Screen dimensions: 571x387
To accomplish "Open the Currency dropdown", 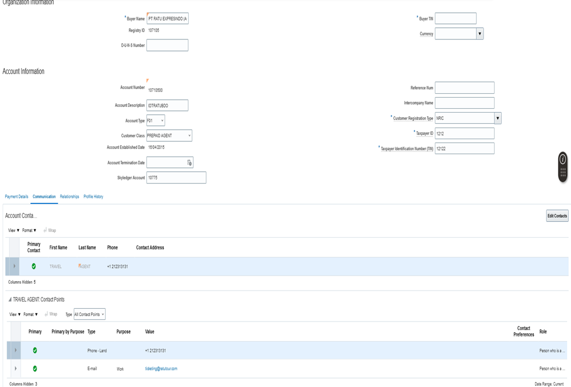I will coord(480,33).
